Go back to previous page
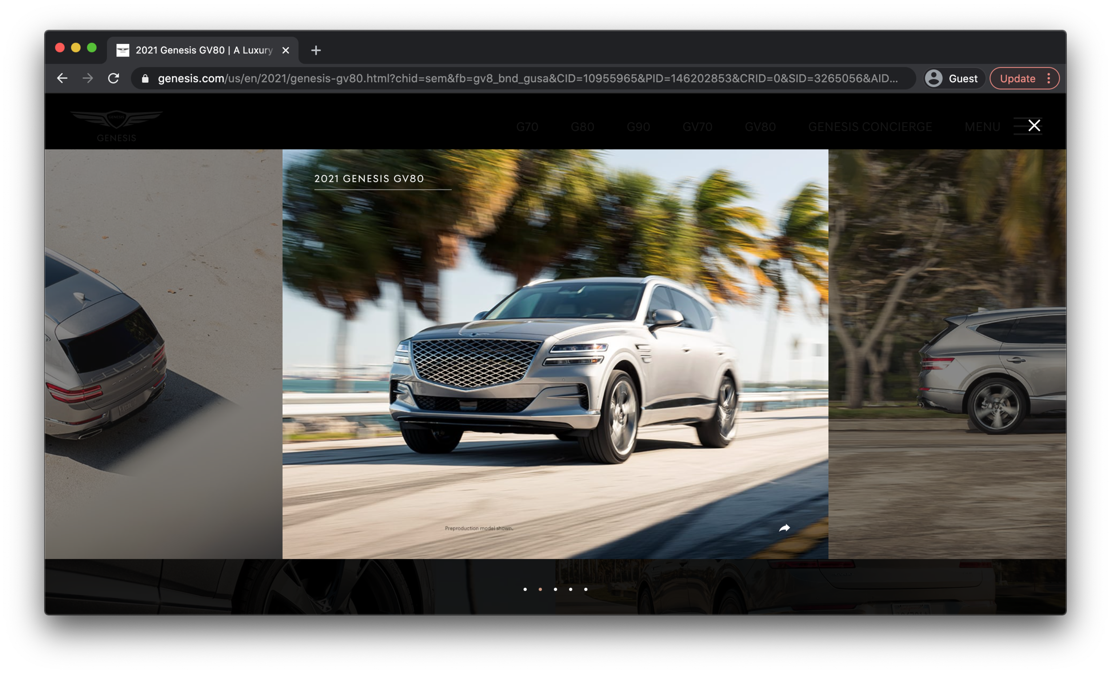Image resolution: width=1111 pixels, height=674 pixels. (62, 79)
